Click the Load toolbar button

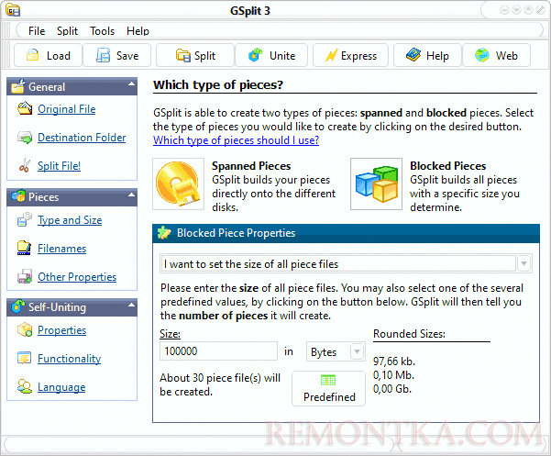(x=49, y=56)
